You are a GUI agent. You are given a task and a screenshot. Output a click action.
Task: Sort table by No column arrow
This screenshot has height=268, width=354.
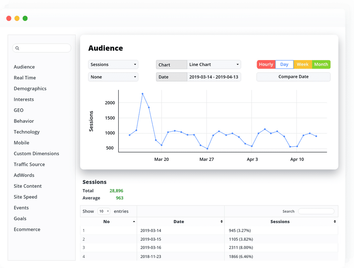pos(134,222)
